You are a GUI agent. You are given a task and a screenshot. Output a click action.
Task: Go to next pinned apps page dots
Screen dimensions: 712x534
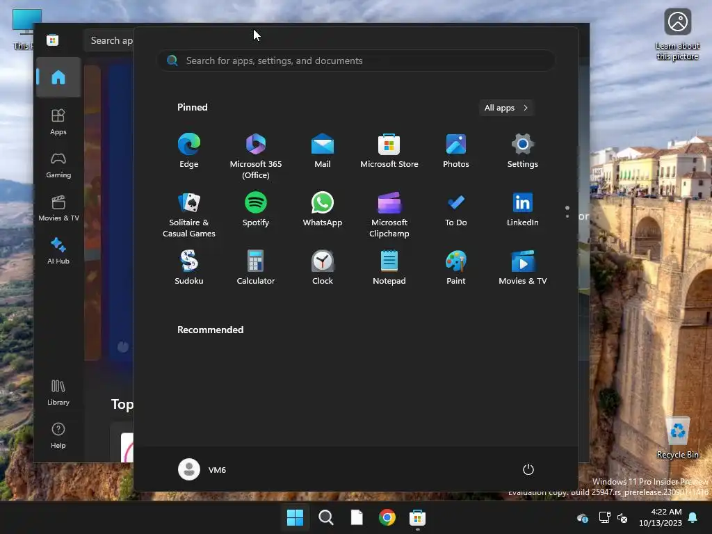click(x=567, y=212)
